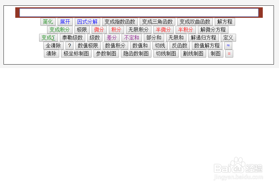Click the 半积分 button

pyautogui.click(x=185, y=30)
